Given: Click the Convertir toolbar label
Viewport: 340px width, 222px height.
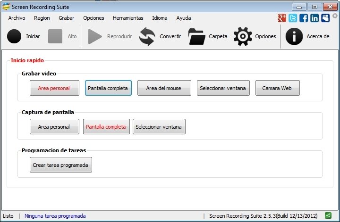Looking at the screenshot, I should pyautogui.click(x=170, y=36).
